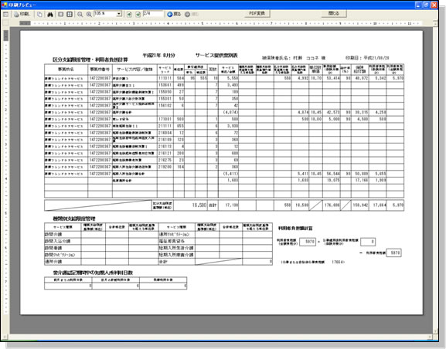446x349 pixels.
Task: Click the 閉じる close preview button
Action: (x=334, y=14)
